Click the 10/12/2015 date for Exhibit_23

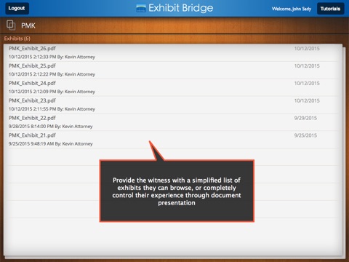click(307, 100)
